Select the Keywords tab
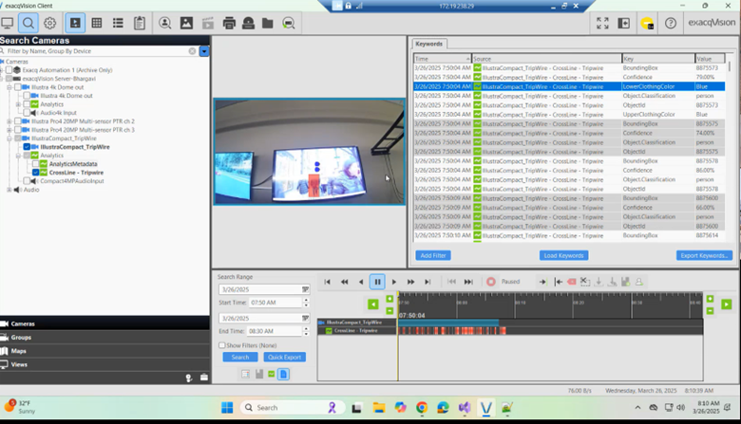The height and width of the screenshot is (424, 741). (428, 44)
